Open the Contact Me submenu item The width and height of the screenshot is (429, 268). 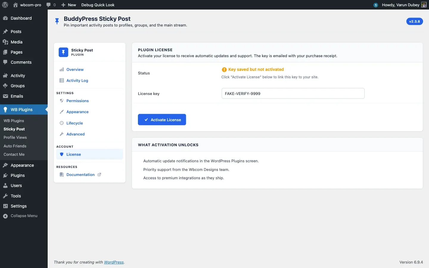[x=14, y=154]
